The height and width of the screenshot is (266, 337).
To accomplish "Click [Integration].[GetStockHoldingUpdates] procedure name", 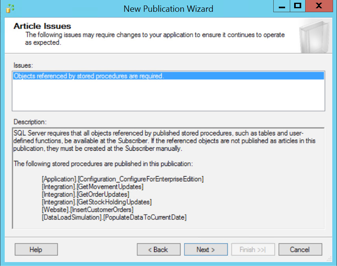I will pos(96,202).
